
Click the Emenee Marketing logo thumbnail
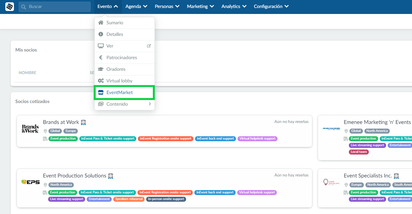(x=331, y=129)
